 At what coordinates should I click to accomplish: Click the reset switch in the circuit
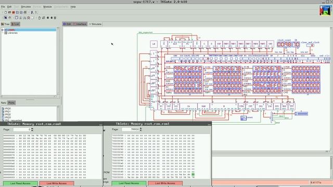point(244,118)
